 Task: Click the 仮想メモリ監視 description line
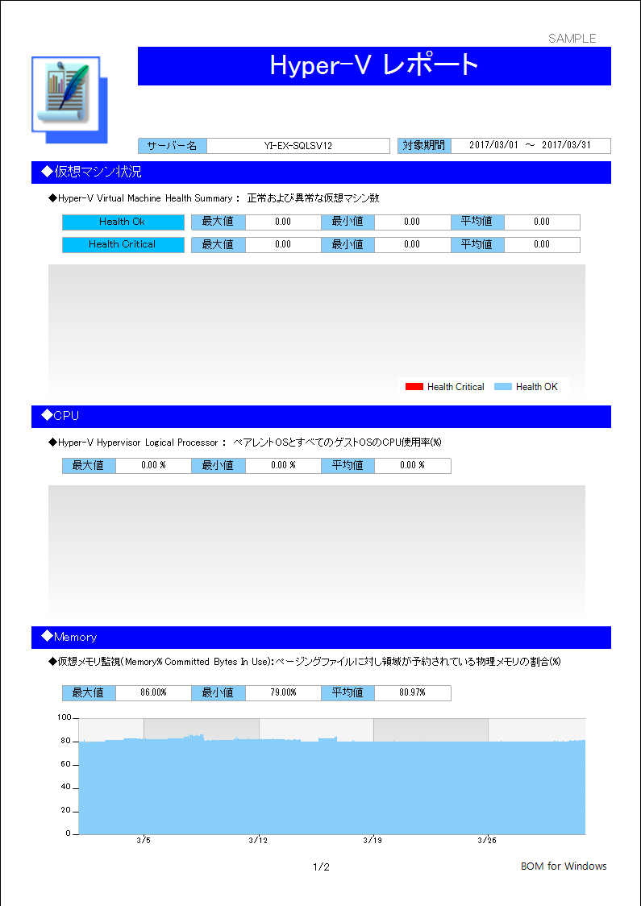(x=305, y=662)
